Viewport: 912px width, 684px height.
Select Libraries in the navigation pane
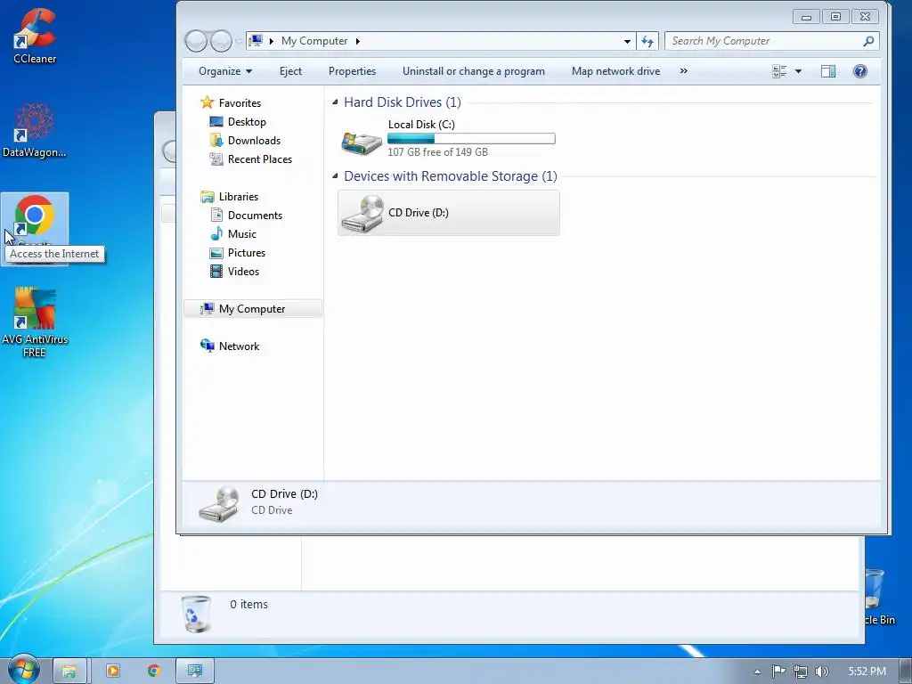(x=239, y=197)
